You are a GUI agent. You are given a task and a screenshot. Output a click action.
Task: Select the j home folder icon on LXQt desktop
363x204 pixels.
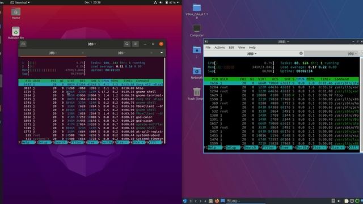coord(197,52)
